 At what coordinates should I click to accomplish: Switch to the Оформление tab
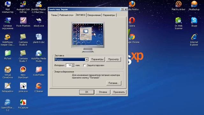tap(94, 15)
